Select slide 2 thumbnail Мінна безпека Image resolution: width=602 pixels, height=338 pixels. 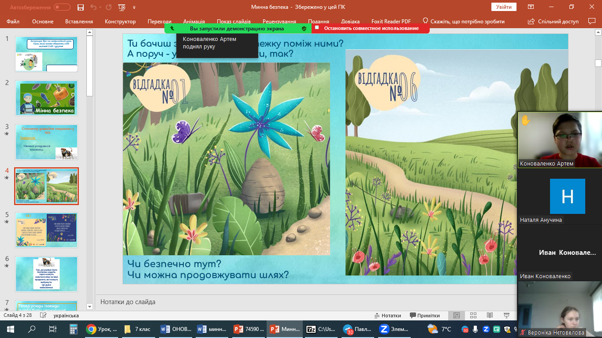point(46,98)
